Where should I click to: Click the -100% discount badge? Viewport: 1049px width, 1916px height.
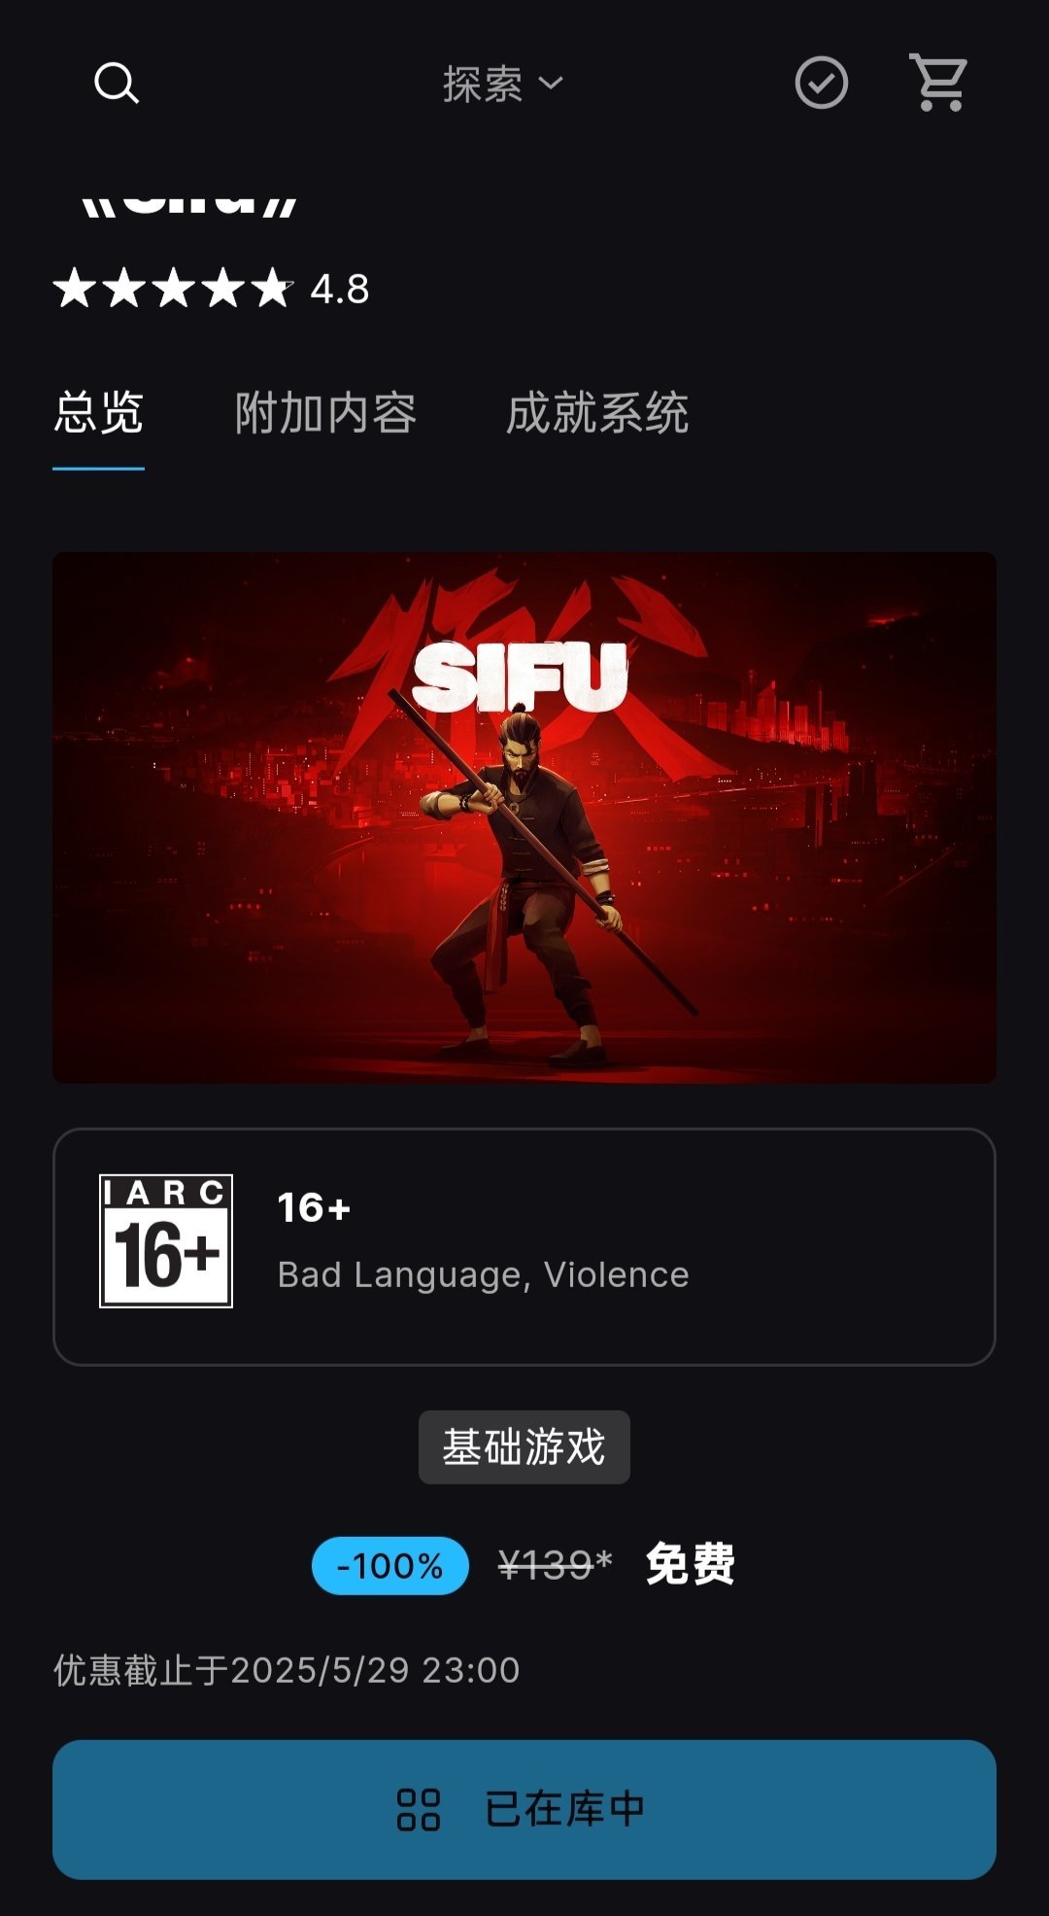tap(390, 1565)
